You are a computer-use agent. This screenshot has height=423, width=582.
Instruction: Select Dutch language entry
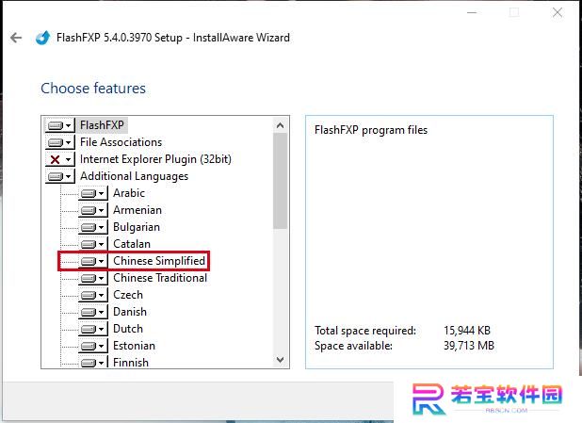tap(128, 329)
